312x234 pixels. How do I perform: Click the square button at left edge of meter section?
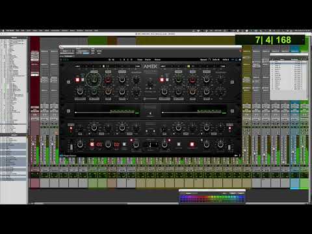pos(68,111)
